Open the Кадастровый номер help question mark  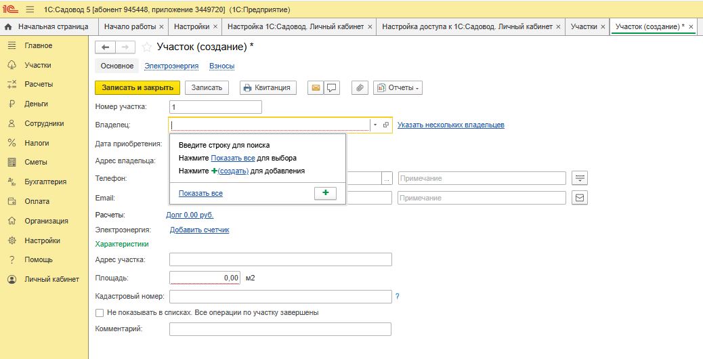click(398, 297)
